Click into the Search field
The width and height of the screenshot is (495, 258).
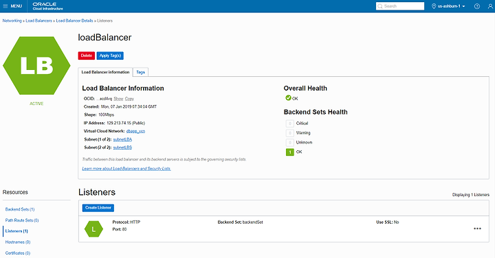coord(400,6)
